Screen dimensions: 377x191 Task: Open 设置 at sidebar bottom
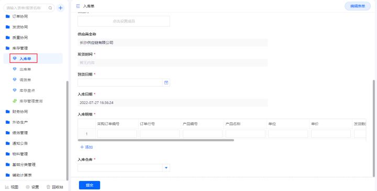coord(32,187)
